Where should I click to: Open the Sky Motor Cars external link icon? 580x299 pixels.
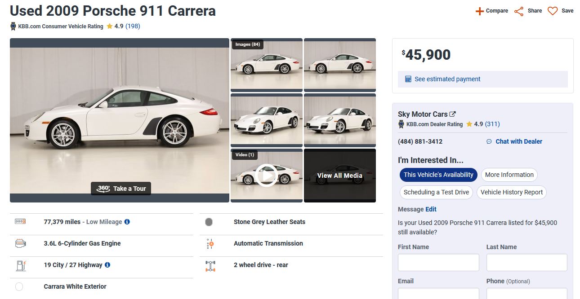click(x=453, y=114)
